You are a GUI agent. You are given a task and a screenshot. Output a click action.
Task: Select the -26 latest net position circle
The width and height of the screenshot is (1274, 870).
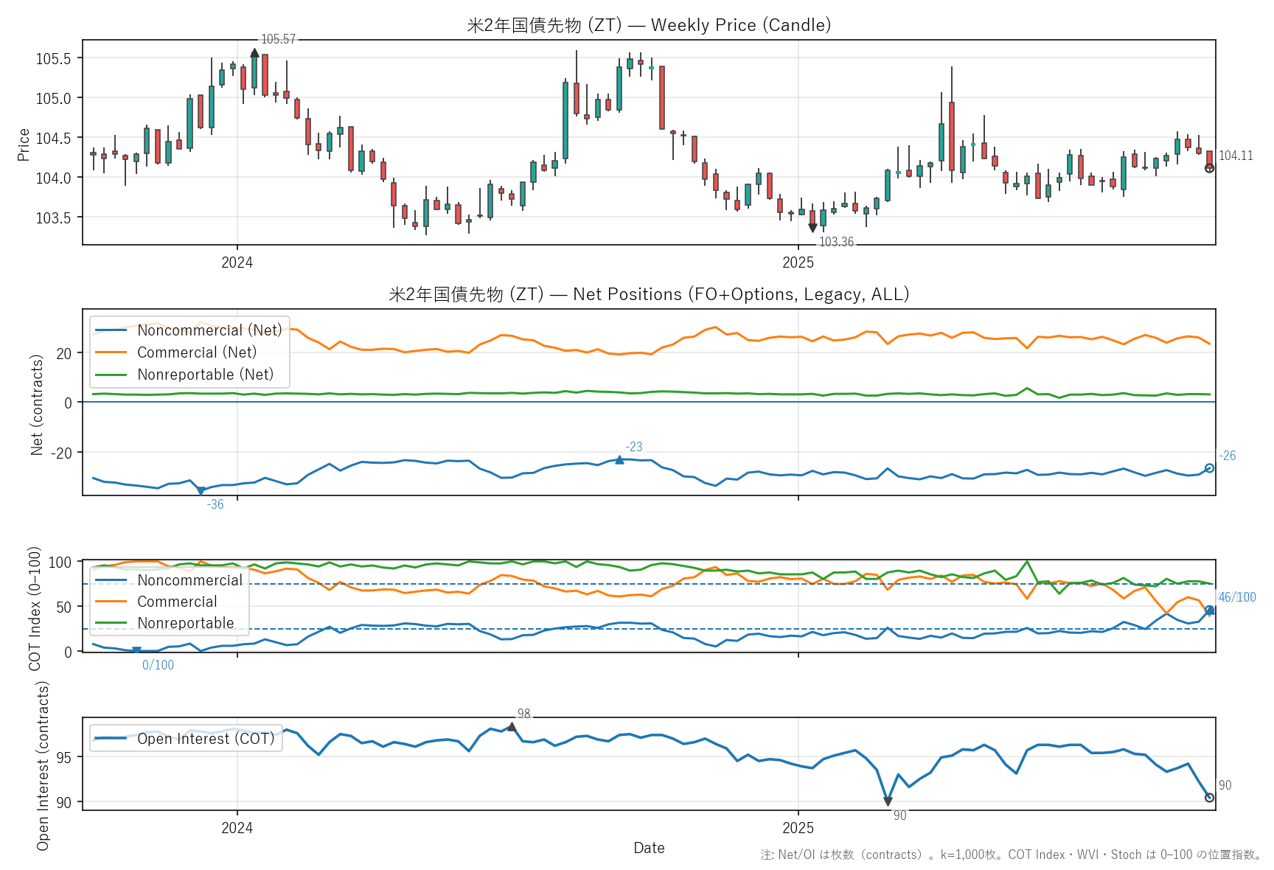1209,468
